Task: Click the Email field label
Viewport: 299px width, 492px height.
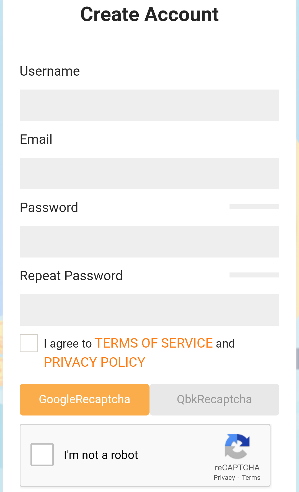Action: pyautogui.click(x=36, y=139)
